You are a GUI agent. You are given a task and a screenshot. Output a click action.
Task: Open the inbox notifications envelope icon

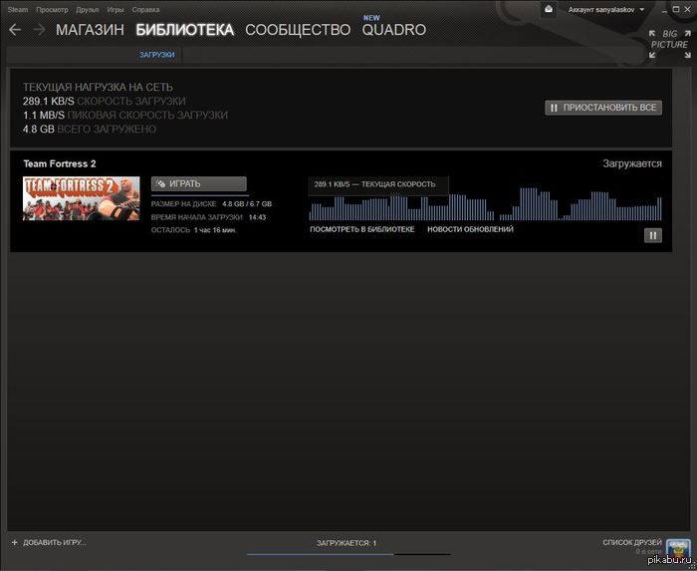549,9
